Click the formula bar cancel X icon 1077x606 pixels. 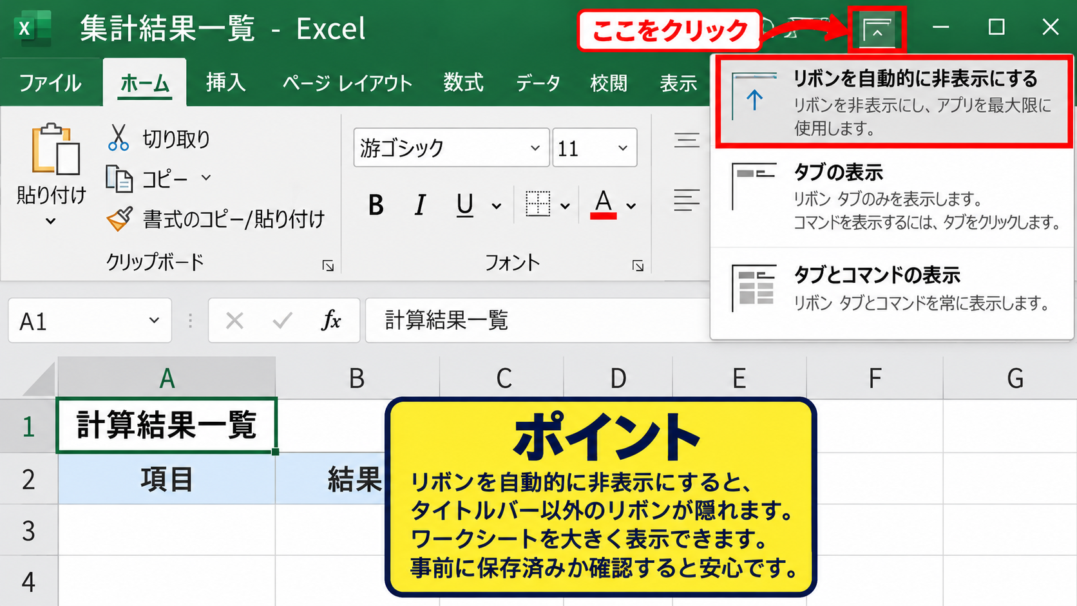234,320
